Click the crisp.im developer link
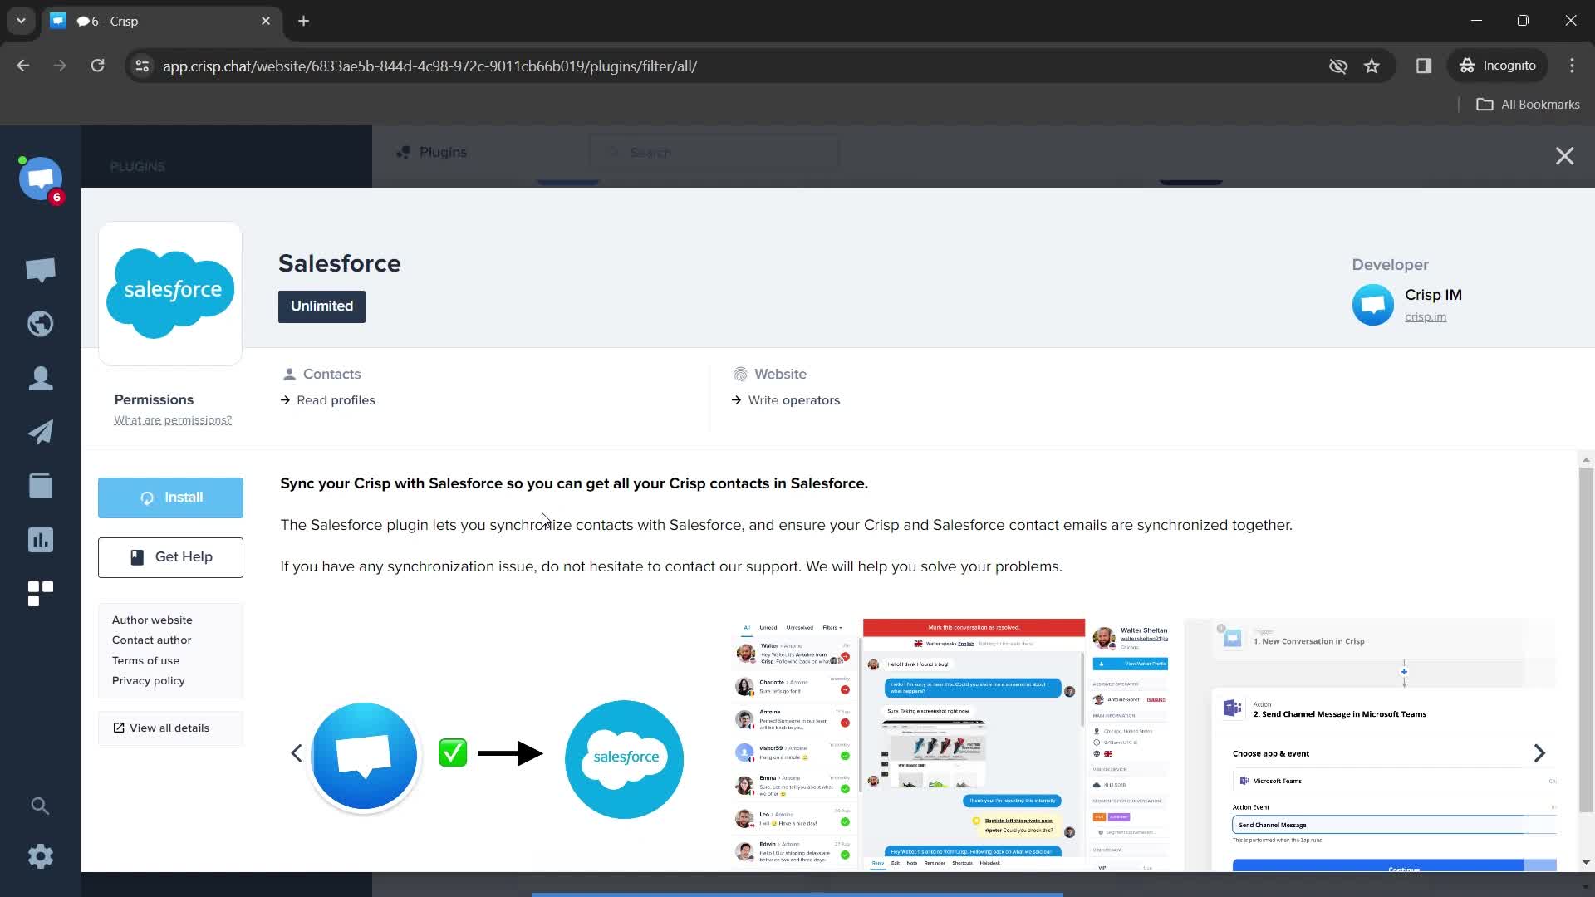Screen dimensions: 1595x897 (x=1426, y=316)
